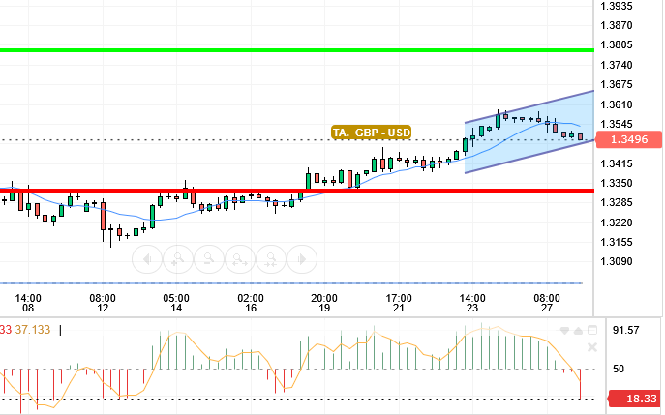Click the pan chart left arrow button

pos(147,259)
